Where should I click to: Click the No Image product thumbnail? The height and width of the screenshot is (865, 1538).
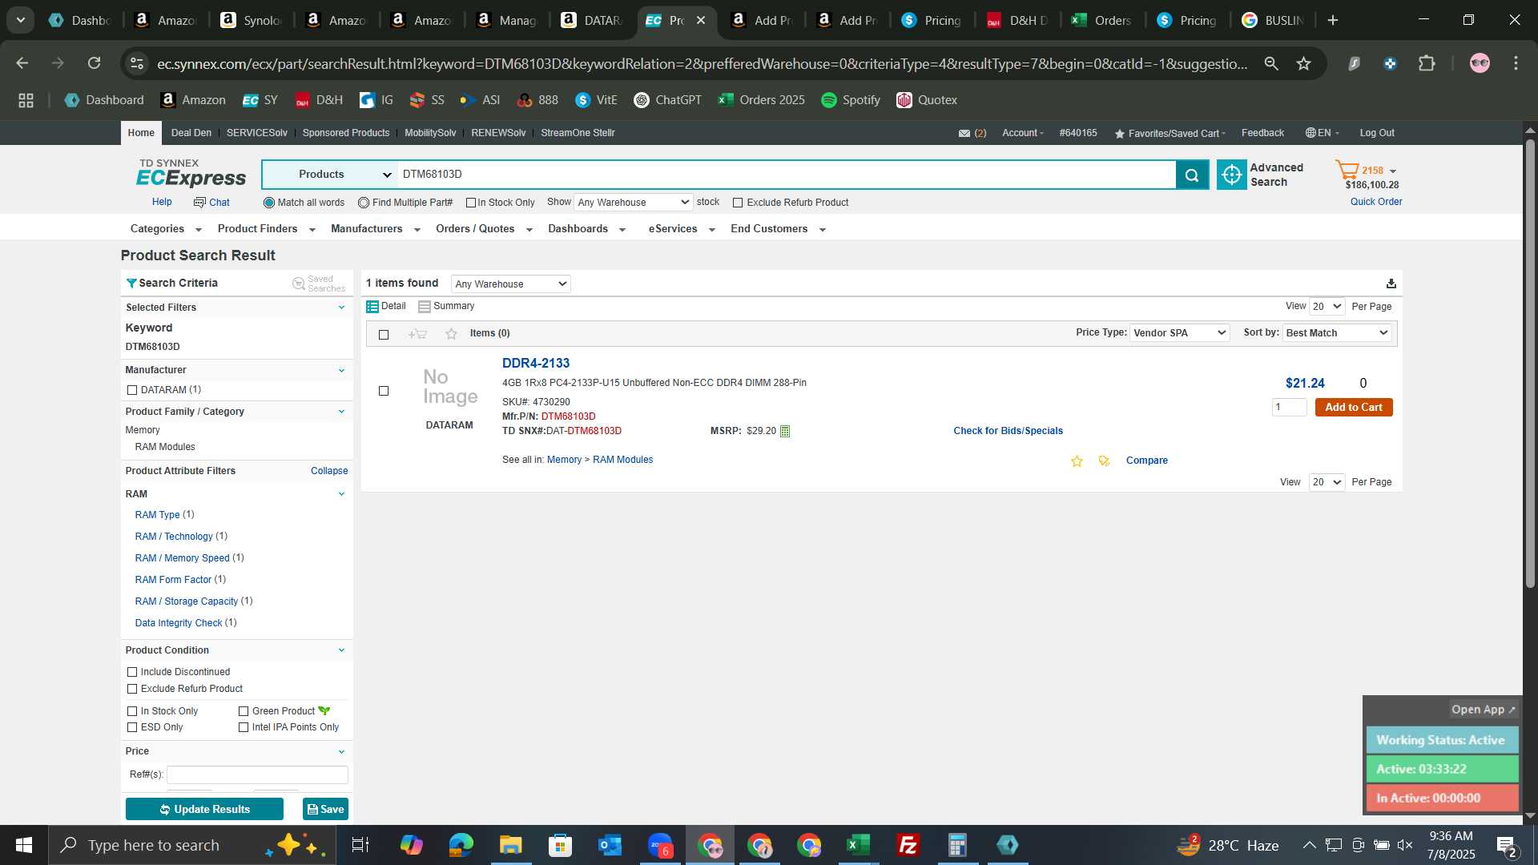(x=450, y=387)
